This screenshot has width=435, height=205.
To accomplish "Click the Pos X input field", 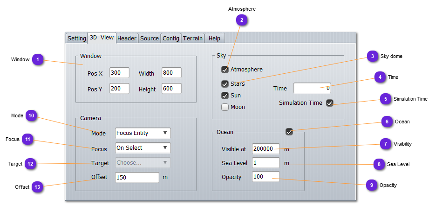I will (x=119, y=73).
